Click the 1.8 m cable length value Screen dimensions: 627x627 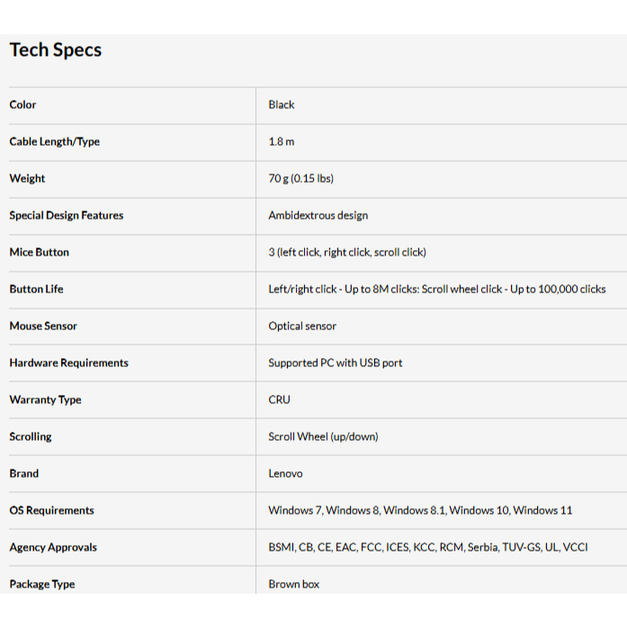coord(282,142)
